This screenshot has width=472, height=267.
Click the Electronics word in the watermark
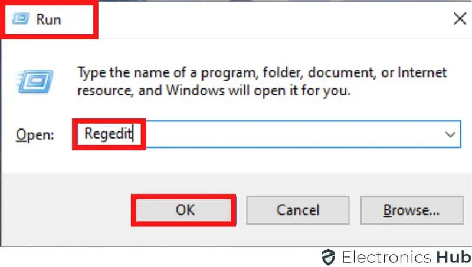tap(386, 257)
